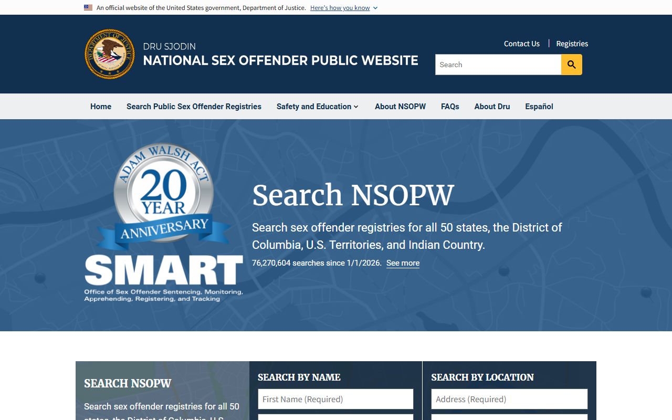Click the '76,270,604 searches since 1/1/2026' text
Screen dimensions: 672x420
[317, 263]
